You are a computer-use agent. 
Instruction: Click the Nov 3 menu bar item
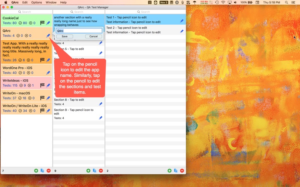164,3
